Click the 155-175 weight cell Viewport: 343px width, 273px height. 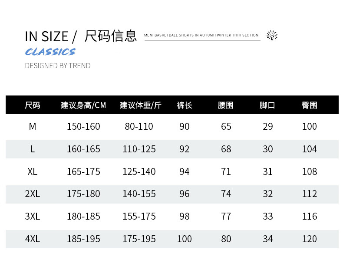pyautogui.click(x=139, y=216)
